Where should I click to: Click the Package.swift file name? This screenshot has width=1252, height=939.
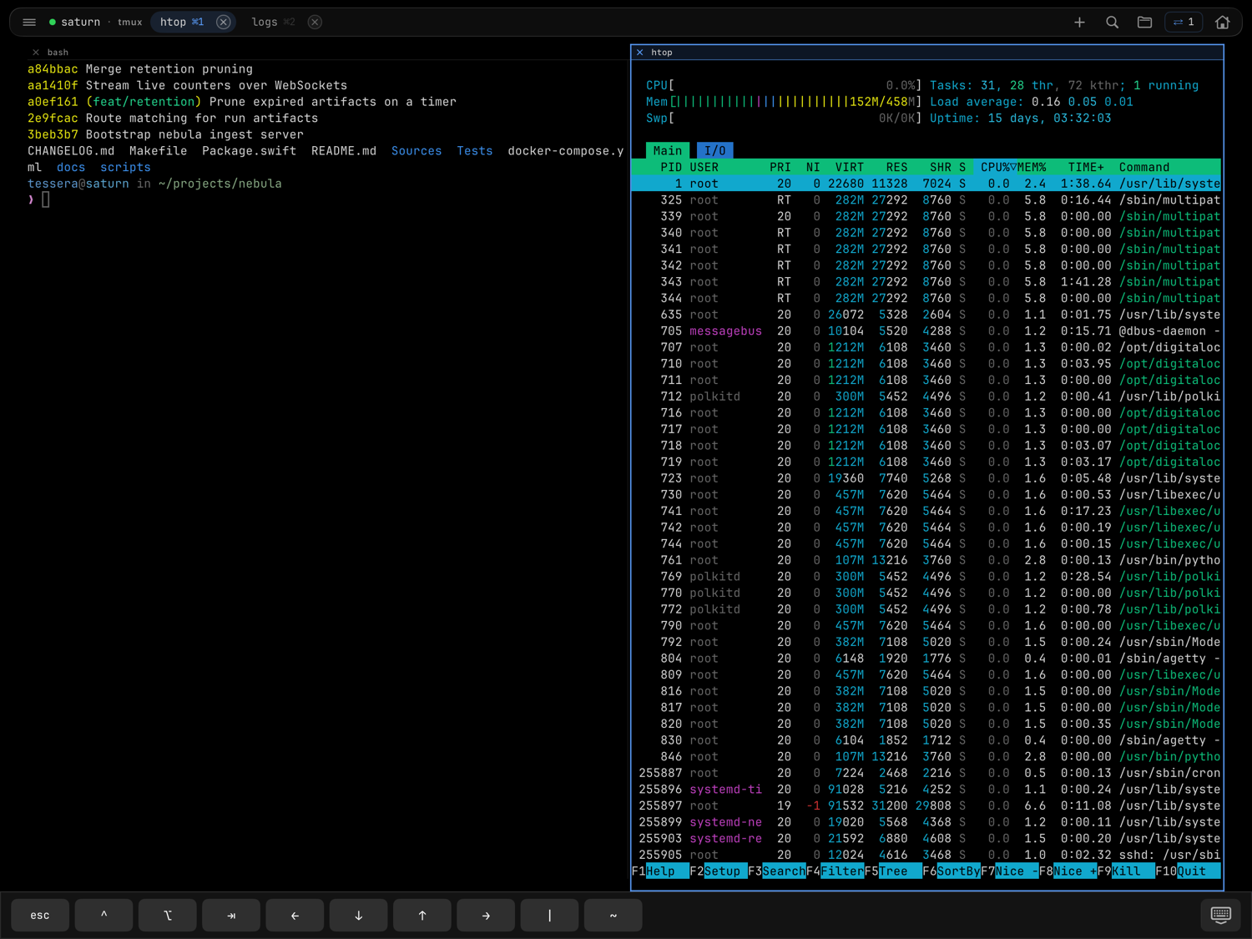coord(249,151)
